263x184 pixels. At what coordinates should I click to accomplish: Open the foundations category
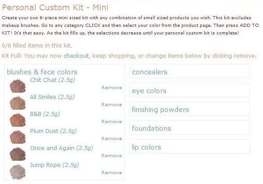point(189,128)
